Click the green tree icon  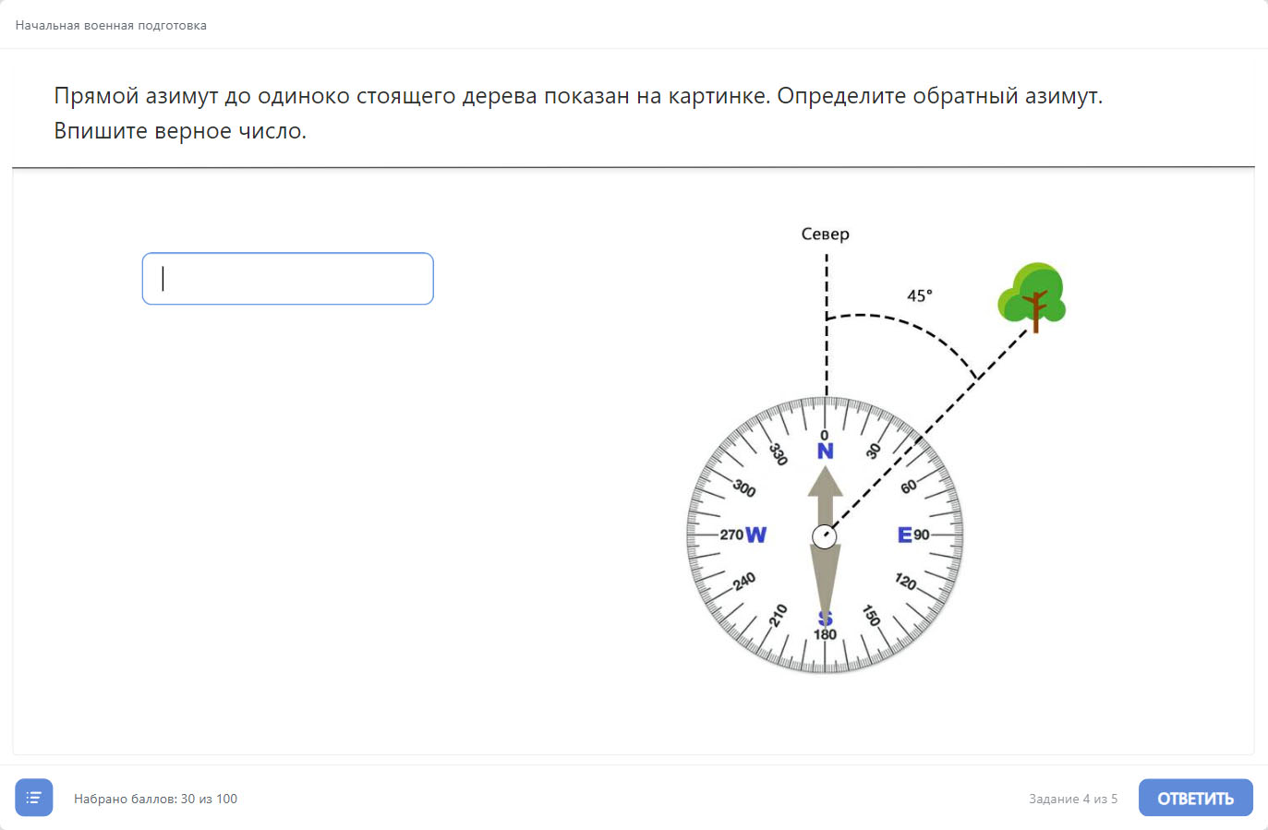point(1033,295)
